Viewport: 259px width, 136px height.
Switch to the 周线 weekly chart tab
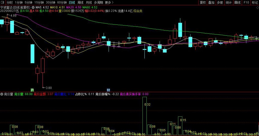(80, 3)
